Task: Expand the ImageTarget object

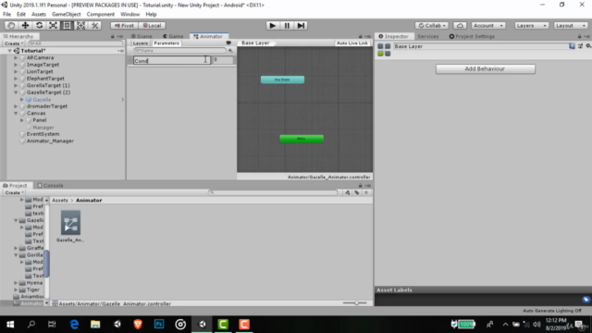Action: point(16,65)
